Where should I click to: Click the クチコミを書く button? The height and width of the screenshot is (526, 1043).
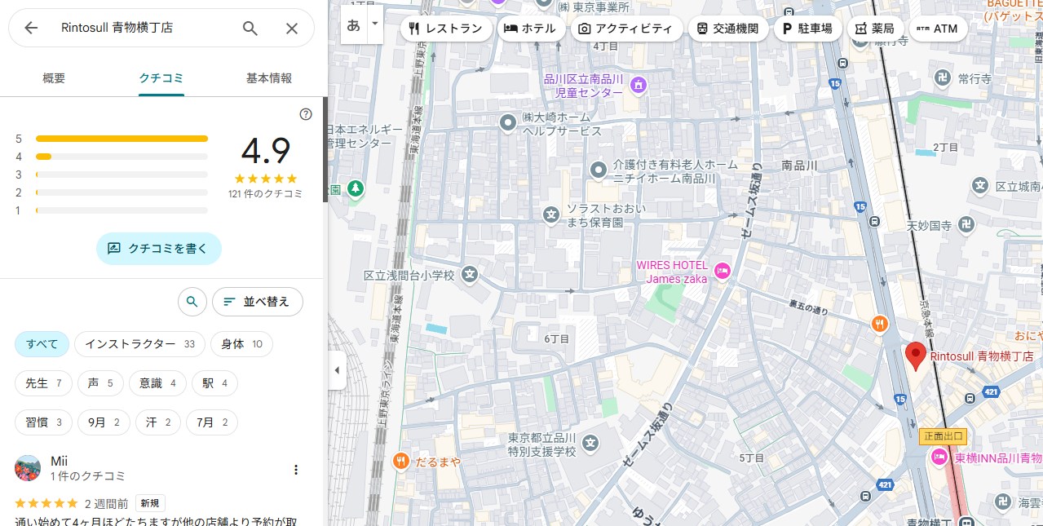[159, 249]
